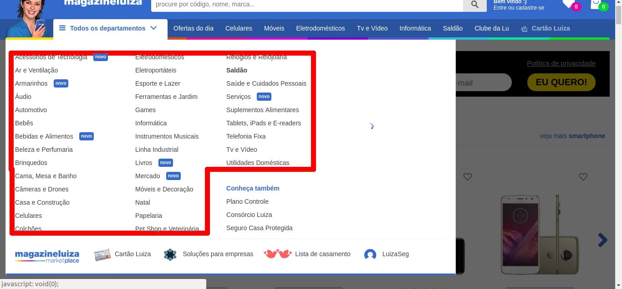This screenshot has height=289, width=622.
Task: Open Seguro Casa Protegida link
Action: tap(260, 228)
